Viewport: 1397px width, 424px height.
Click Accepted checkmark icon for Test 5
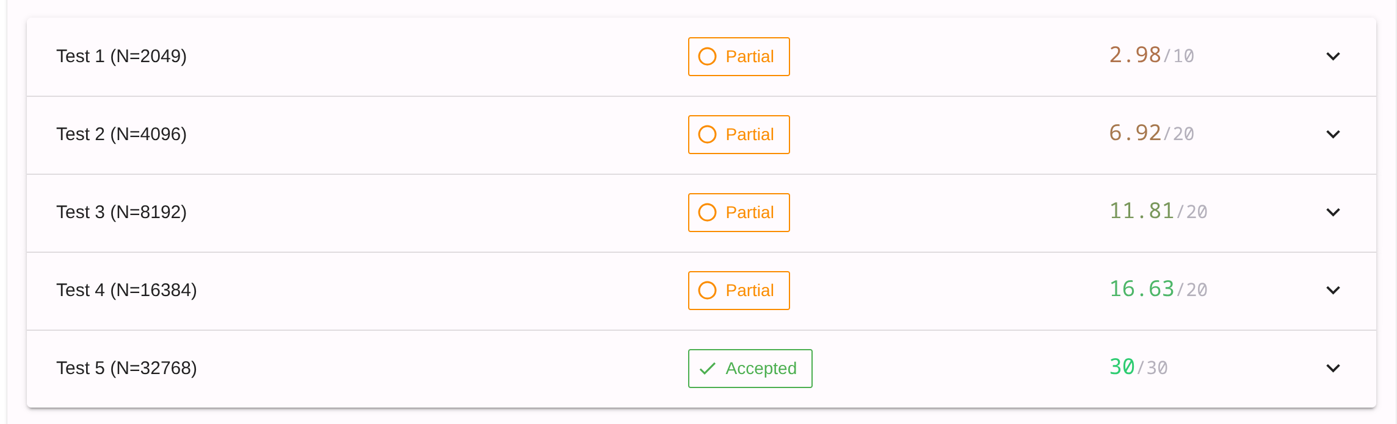[707, 369]
